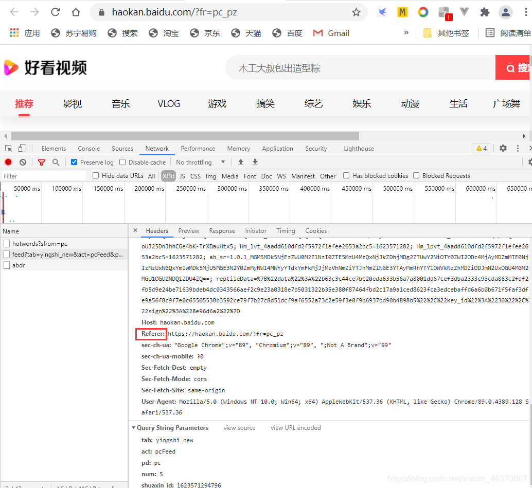The height and width of the screenshot is (488, 532).
Task: Open the No throttling dropdown
Action: 201,162
